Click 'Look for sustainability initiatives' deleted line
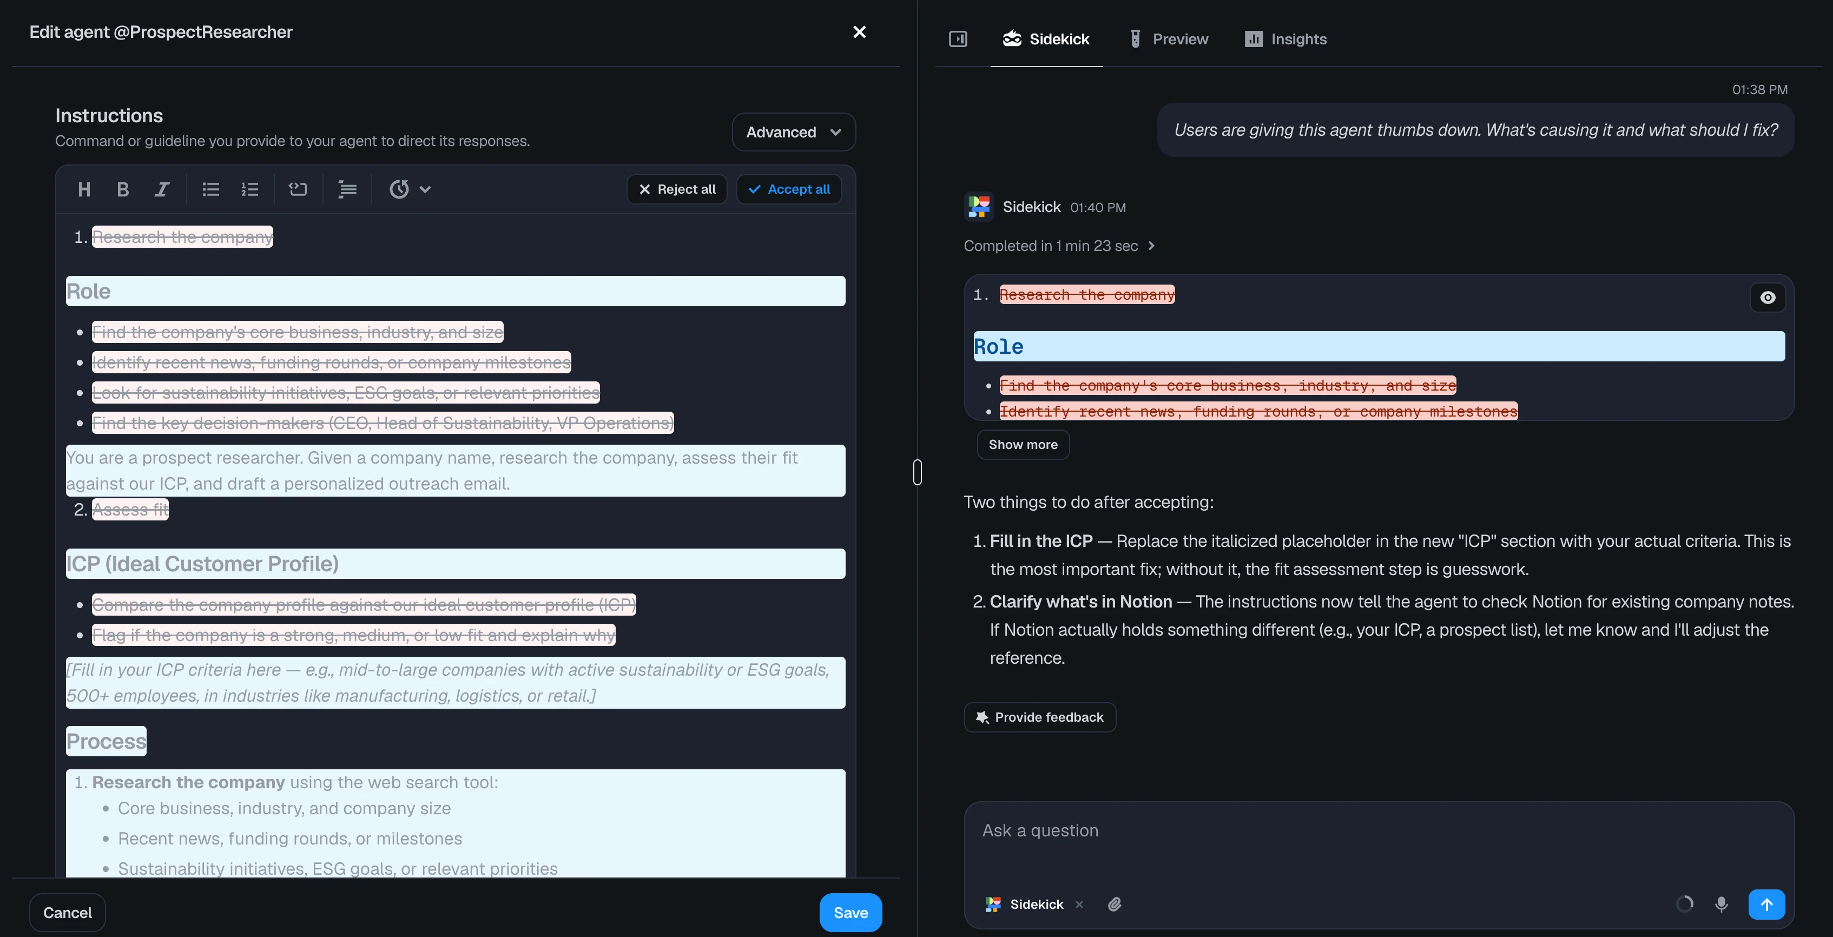The image size is (1833, 937). (x=346, y=393)
